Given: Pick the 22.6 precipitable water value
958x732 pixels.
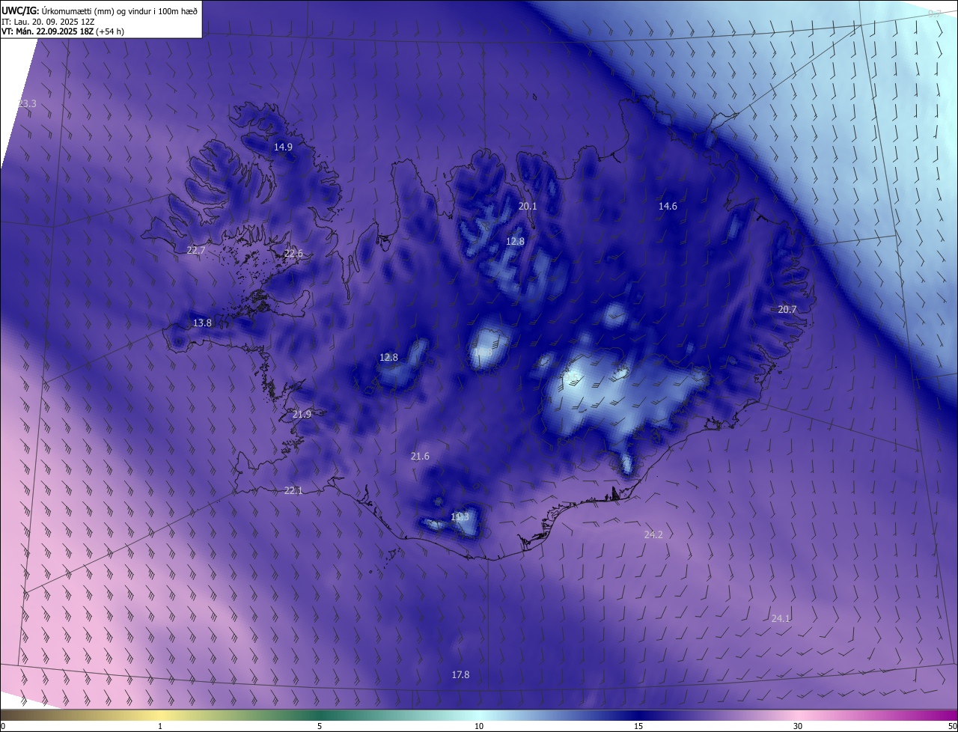Looking at the screenshot, I should [x=293, y=254].
